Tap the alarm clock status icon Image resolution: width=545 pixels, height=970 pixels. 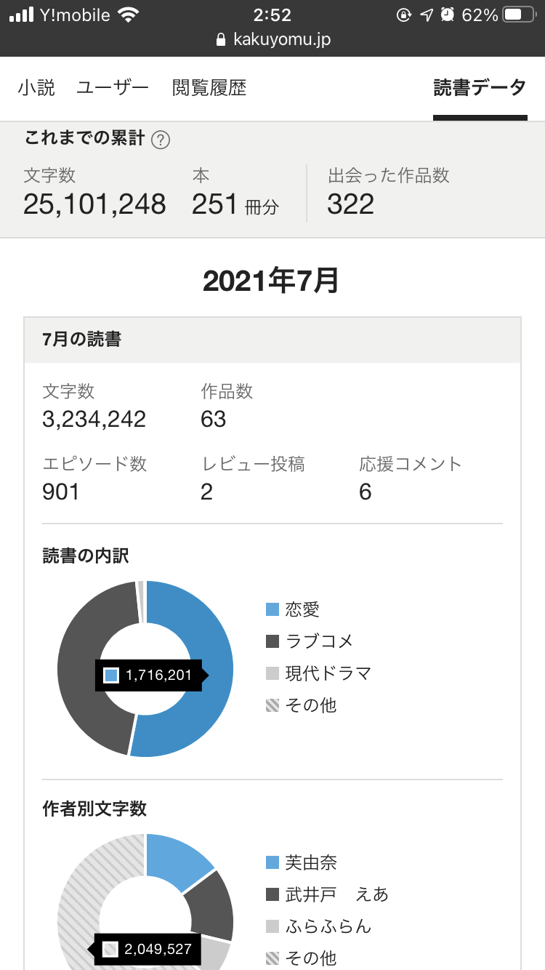(x=448, y=15)
